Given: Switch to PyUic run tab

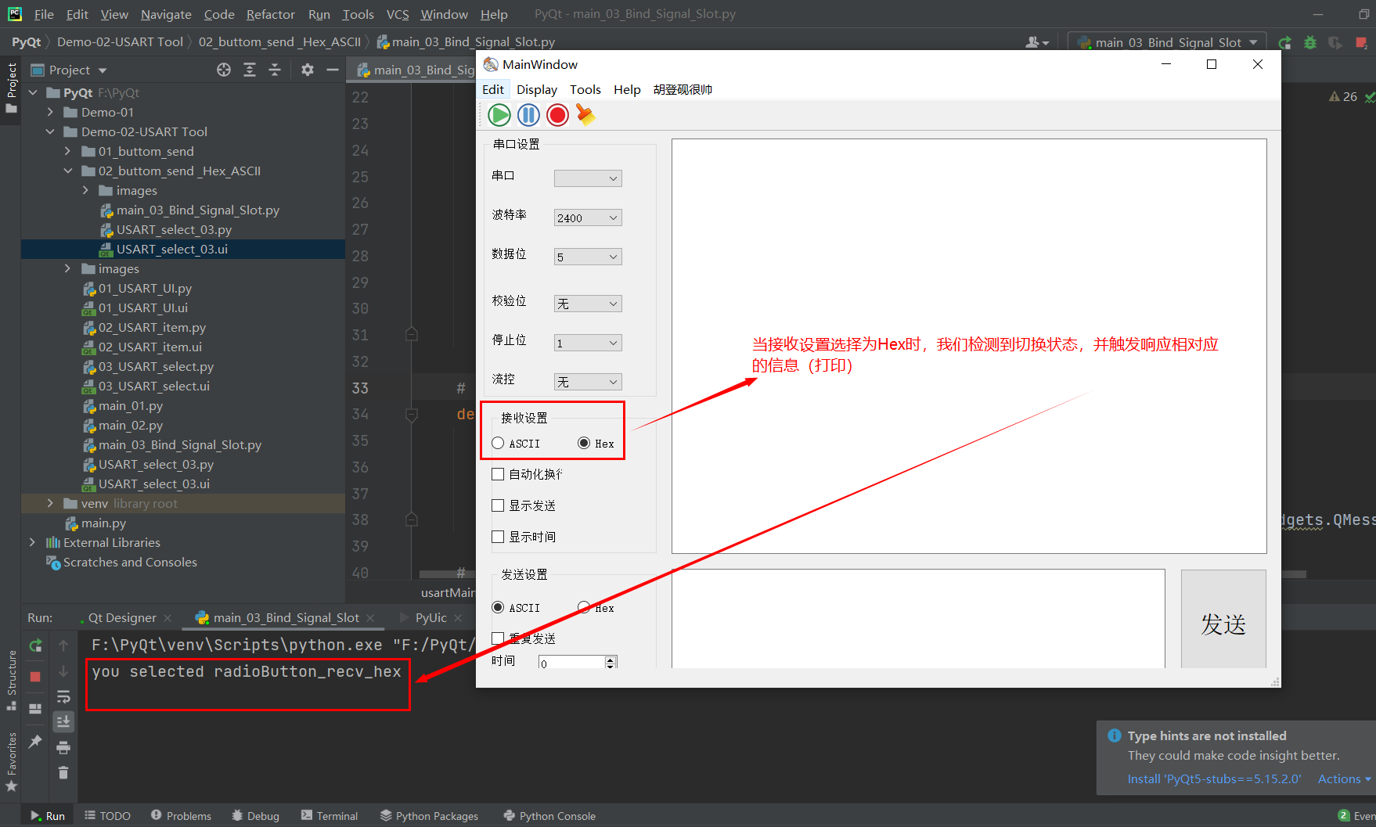Looking at the screenshot, I should pyautogui.click(x=430, y=618).
